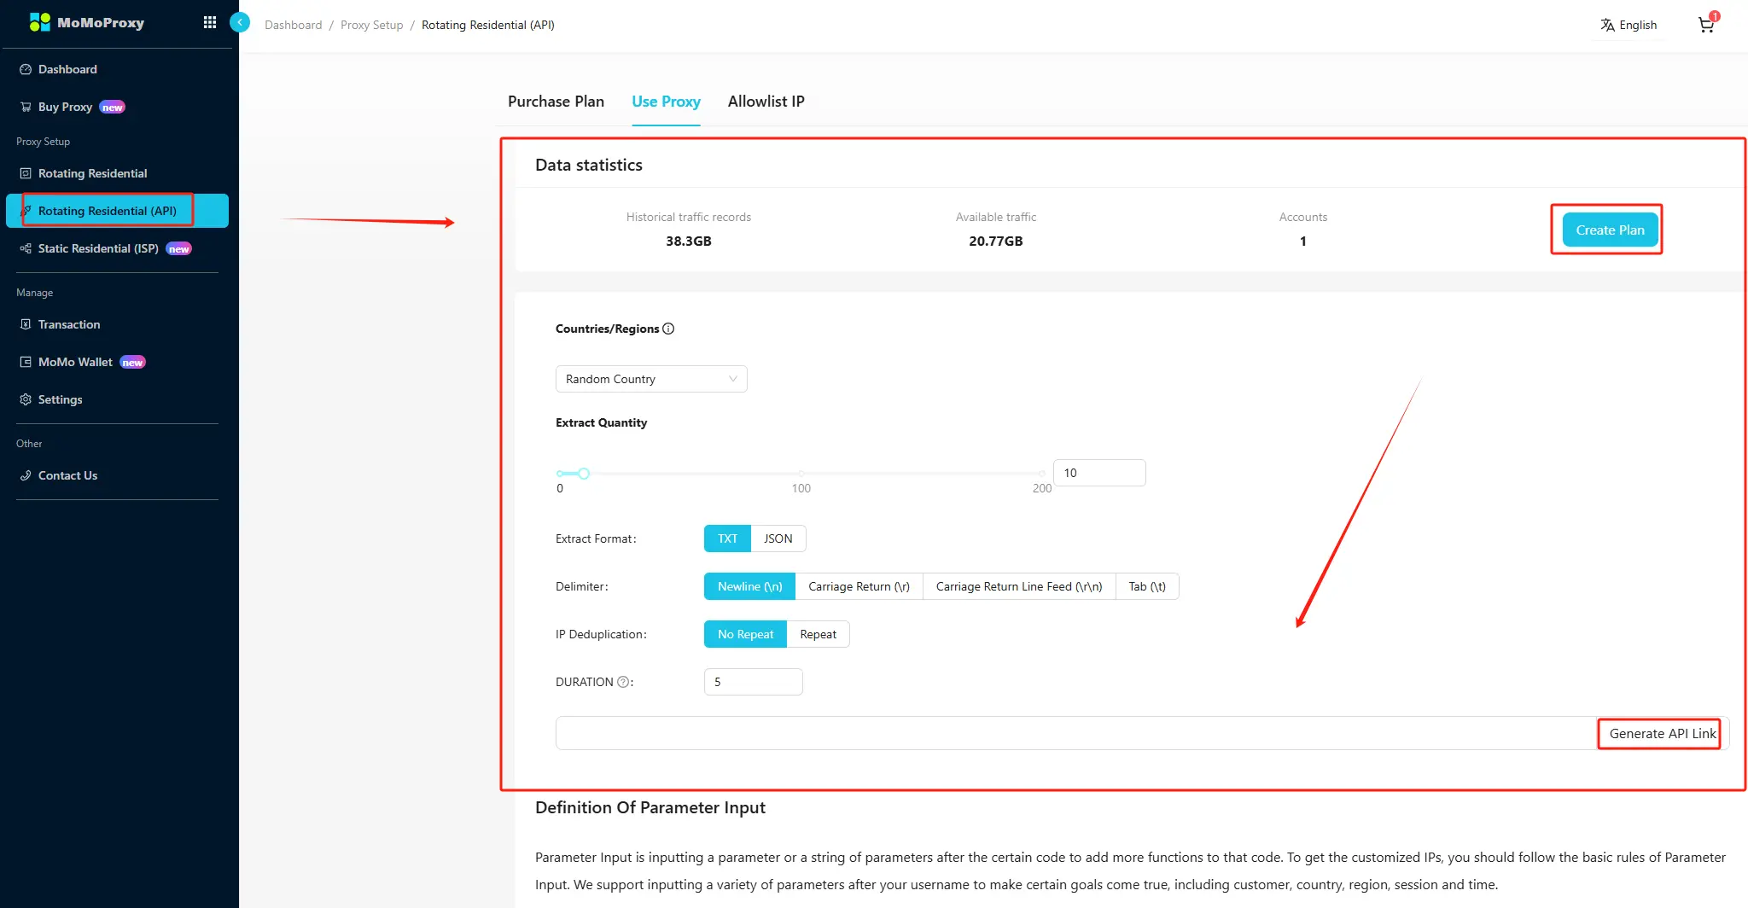
Task: Click Countries/Regions info icon
Action: click(668, 329)
